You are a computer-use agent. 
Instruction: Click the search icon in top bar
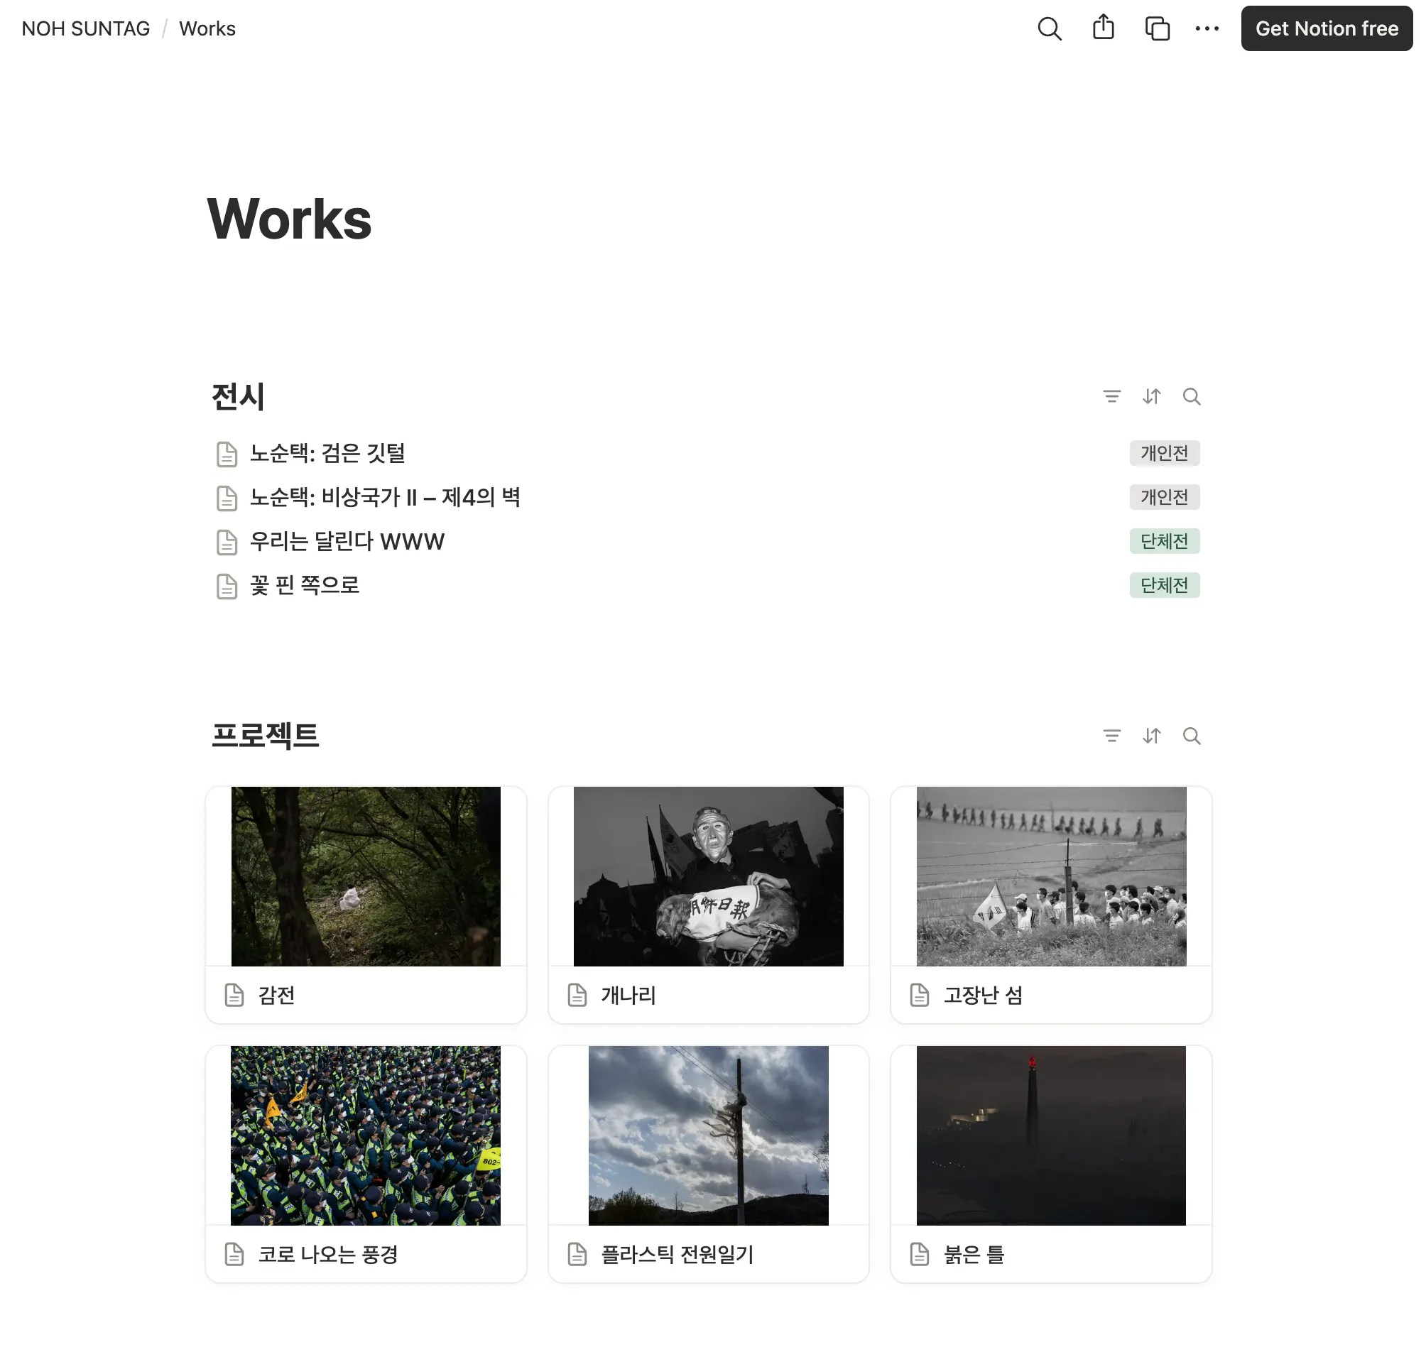[1048, 28]
